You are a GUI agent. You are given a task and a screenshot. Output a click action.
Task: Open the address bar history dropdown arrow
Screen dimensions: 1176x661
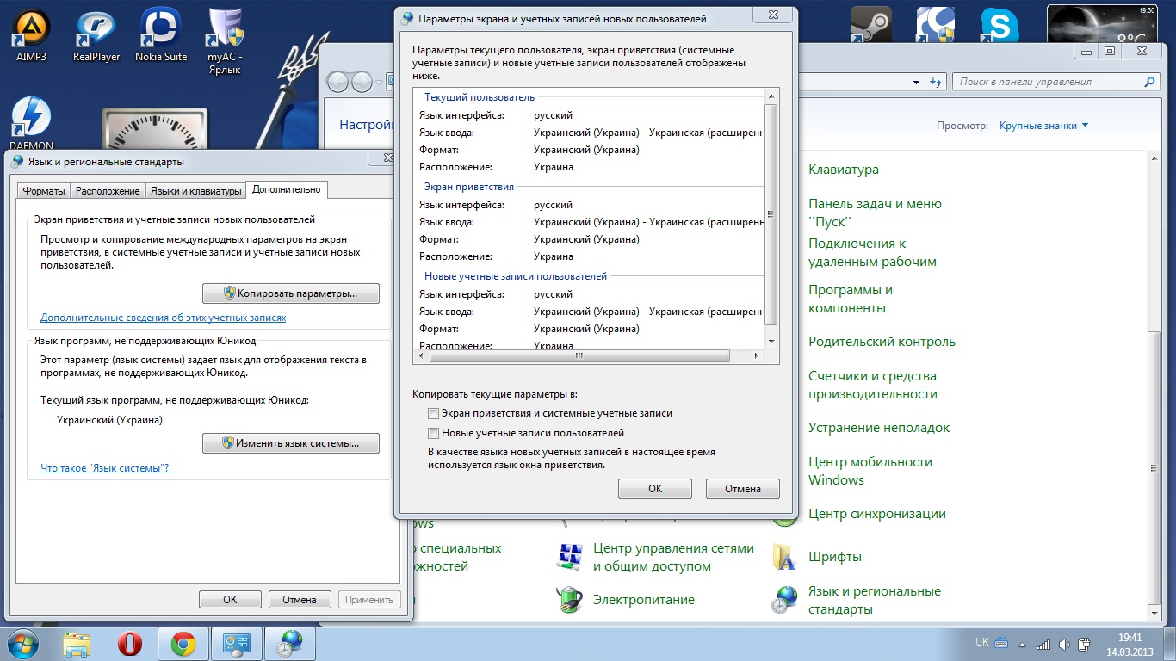point(916,83)
